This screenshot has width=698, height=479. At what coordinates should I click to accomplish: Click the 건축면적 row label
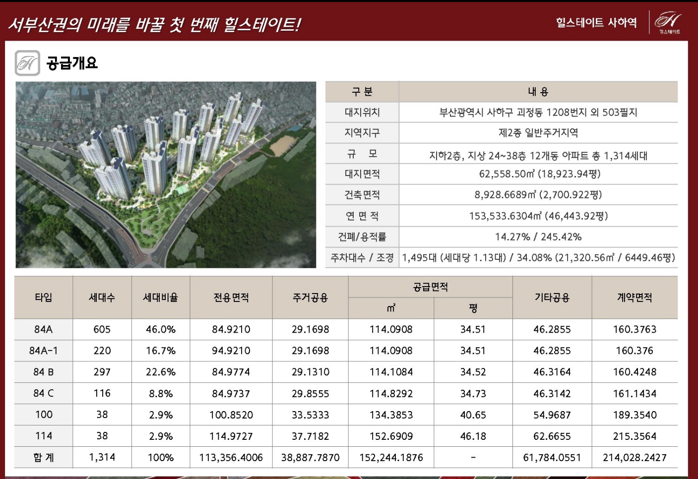pyautogui.click(x=362, y=195)
